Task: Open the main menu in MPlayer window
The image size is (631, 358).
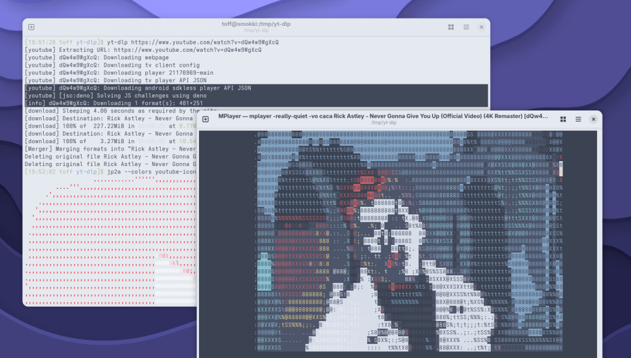Action: tap(578, 119)
